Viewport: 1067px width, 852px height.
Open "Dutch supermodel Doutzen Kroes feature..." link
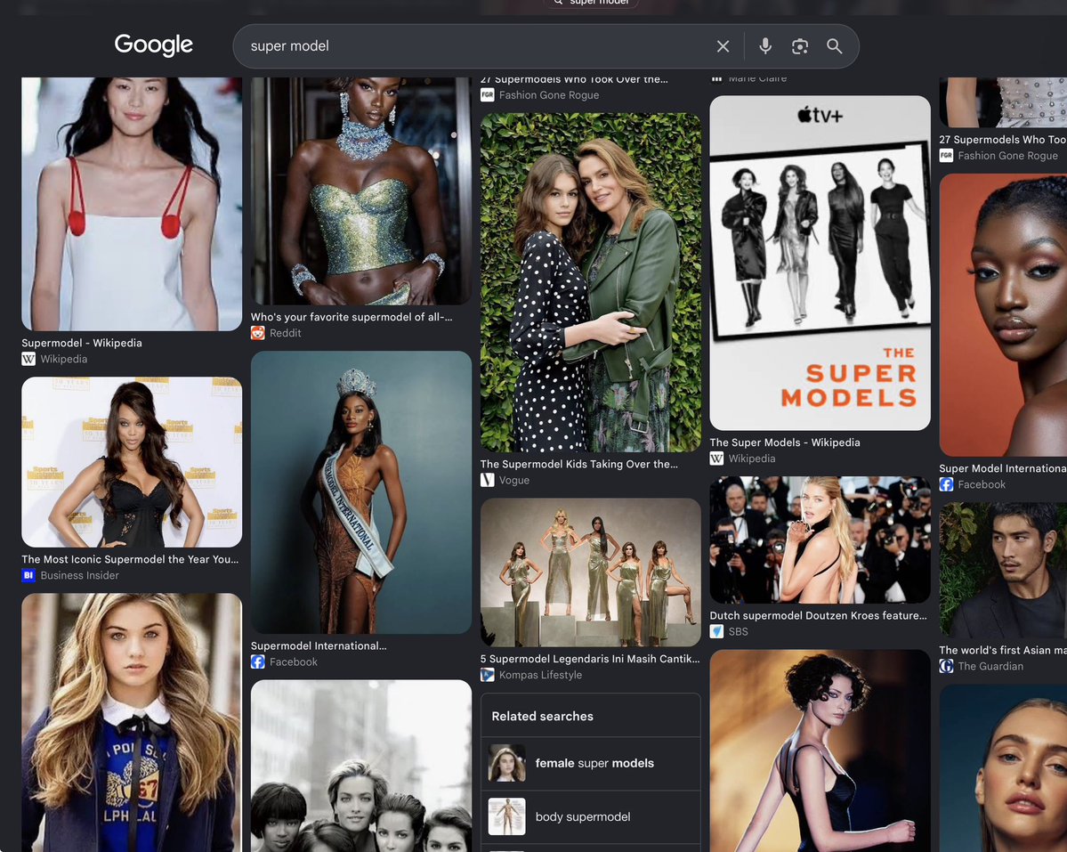[x=818, y=614]
